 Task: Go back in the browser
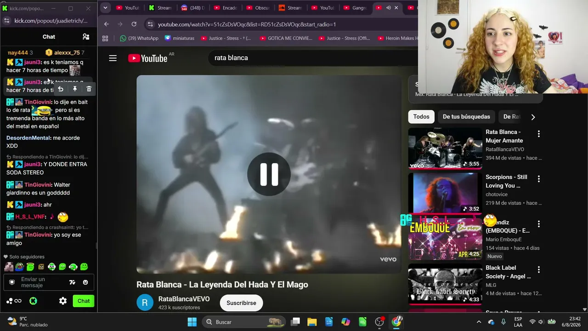point(107,24)
